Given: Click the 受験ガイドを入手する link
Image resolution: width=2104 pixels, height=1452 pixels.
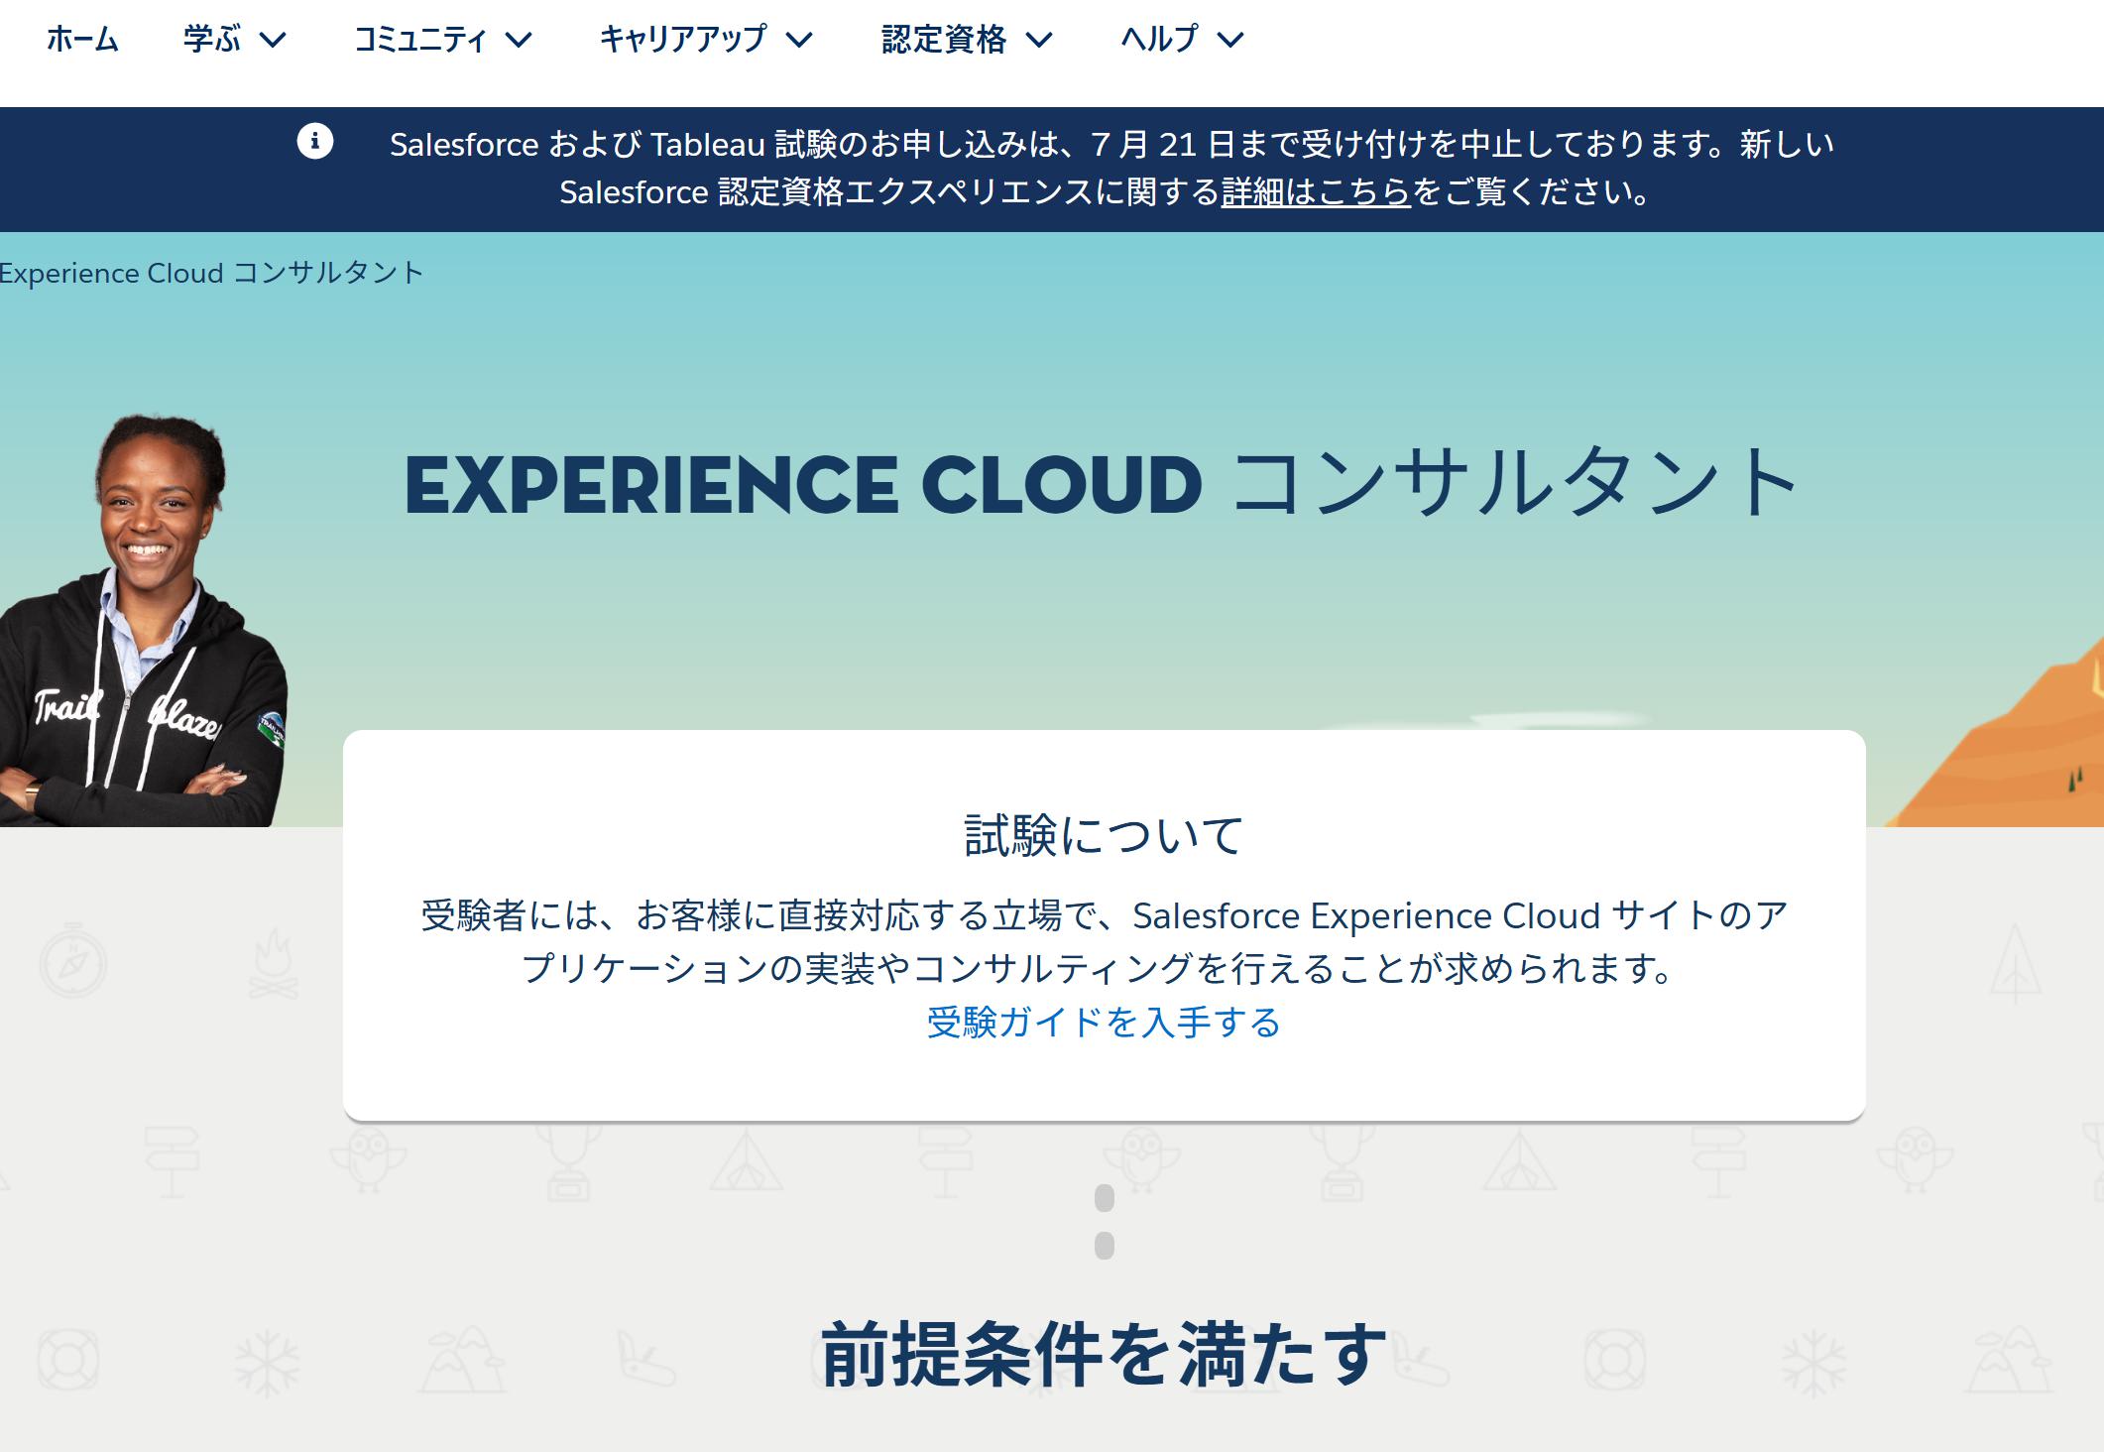Looking at the screenshot, I should pos(1104,1022).
